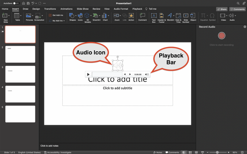Play the audio clip
Screen dimensions: 247x154
(88, 74)
